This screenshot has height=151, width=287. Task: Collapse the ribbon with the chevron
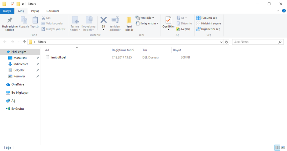click(x=278, y=11)
